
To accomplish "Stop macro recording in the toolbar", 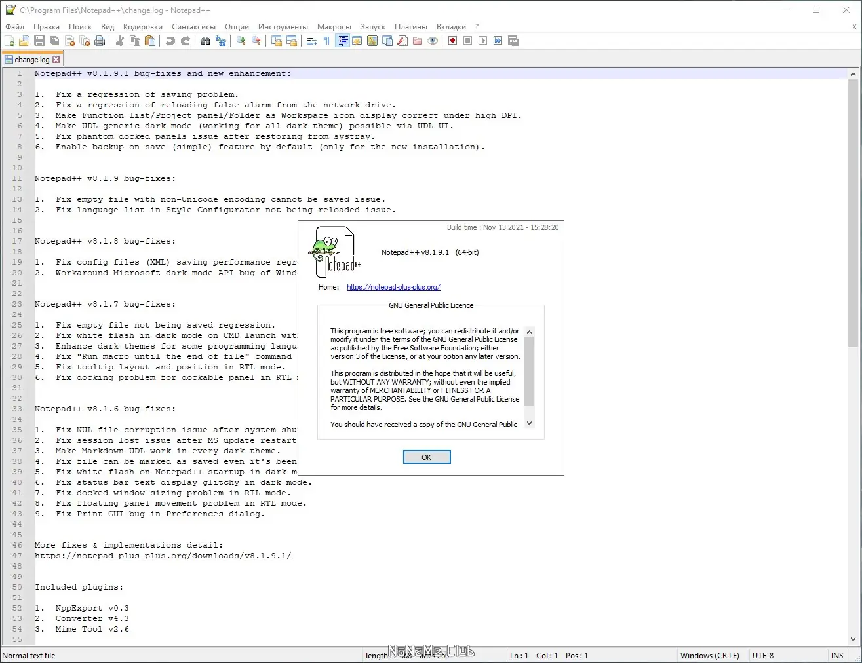I will point(468,41).
